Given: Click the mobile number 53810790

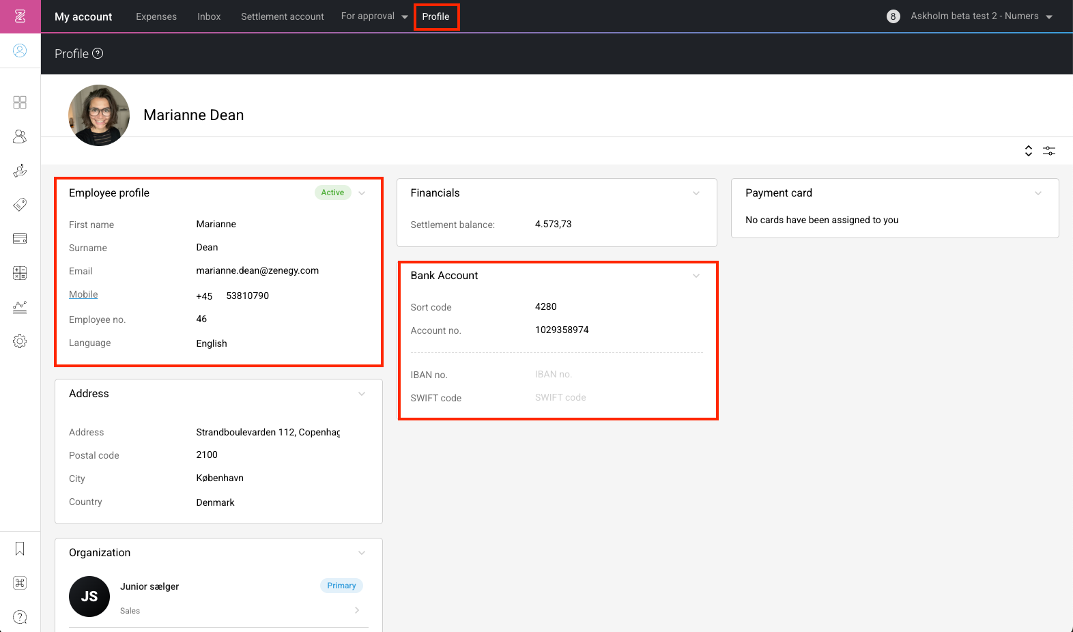Looking at the screenshot, I should click(x=248, y=296).
